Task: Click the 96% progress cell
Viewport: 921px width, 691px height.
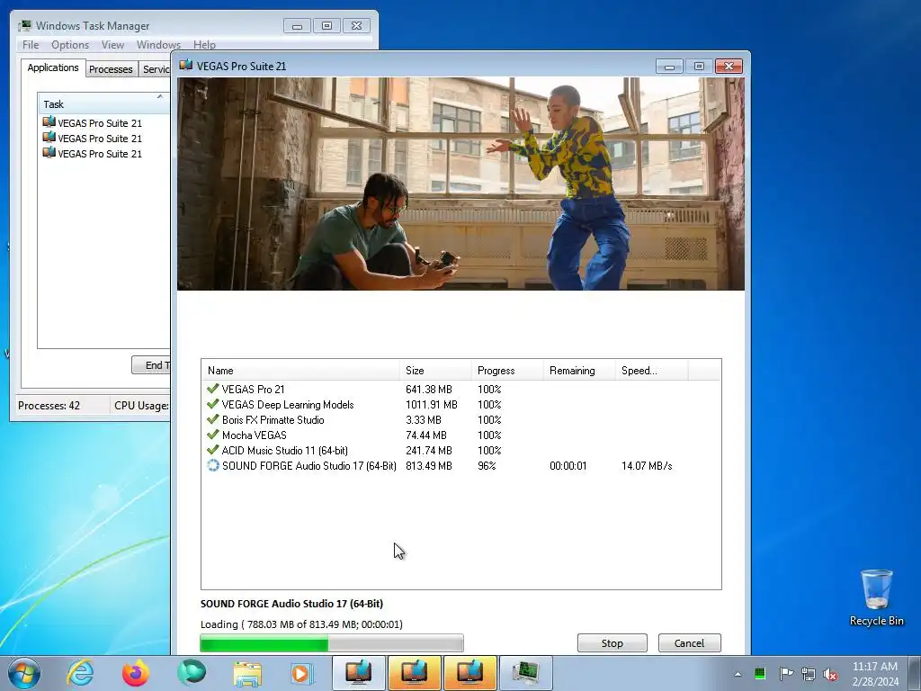Action: click(x=487, y=465)
